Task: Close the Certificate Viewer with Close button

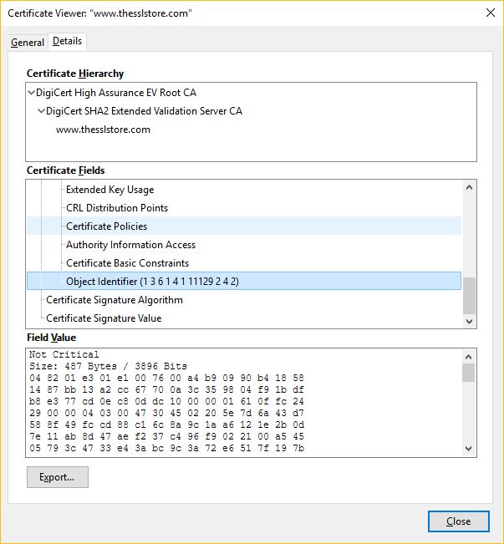Action: click(458, 521)
